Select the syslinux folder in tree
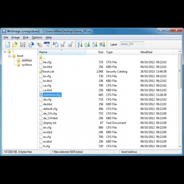Viewport: 184px width, 184px height. (27, 65)
